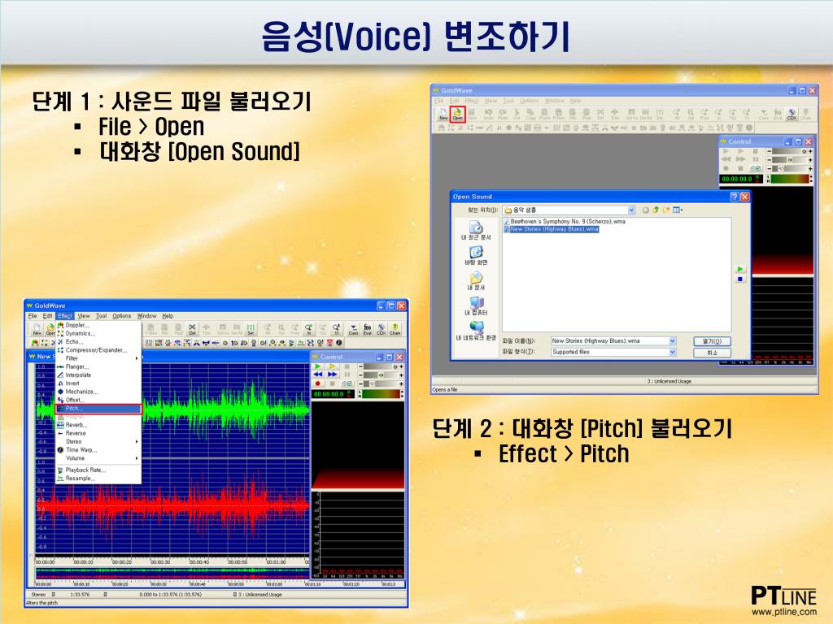Screen dimensions: 833x624
Task: Click pause in Control beside waveform
Action: click(347, 374)
